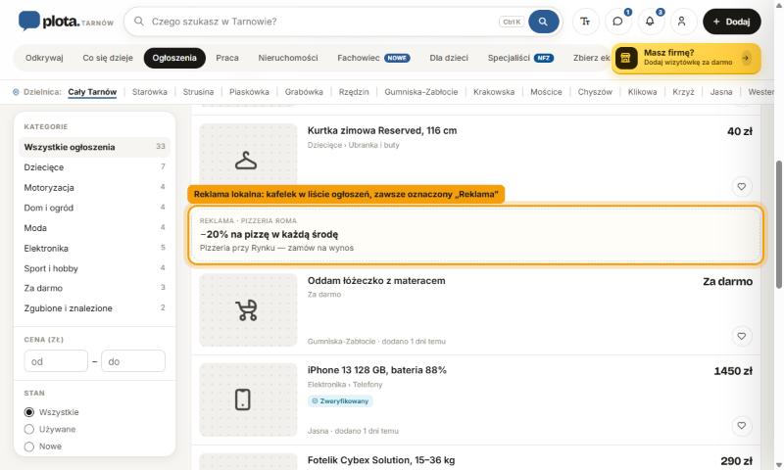Screen dimensions: 784x470
Task: Select Dziecięce category
Action: click(x=94, y=167)
